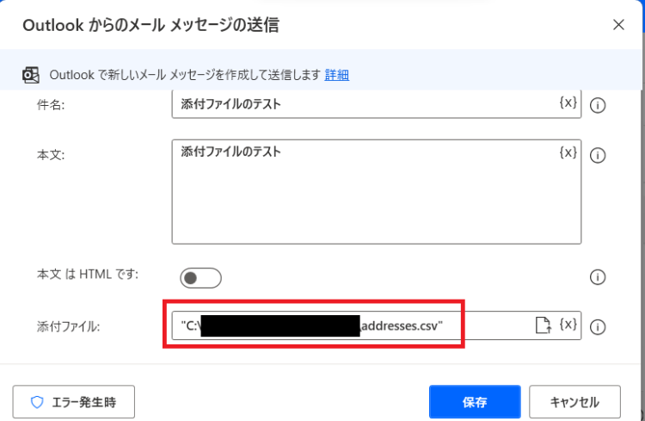This screenshot has width=645, height=421.
Task: Show info for the 件名 field
Action: pyautogui.click(x=598, y=105)
